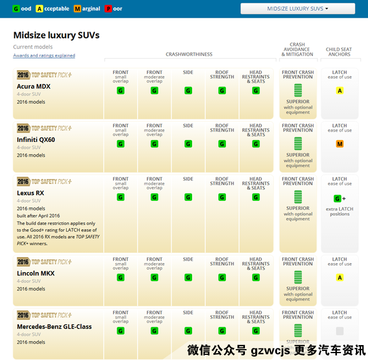
Task: Click Mercedes-Benz GLE-Class gray LATCH rating box
Action: click(x=340, y=331)
